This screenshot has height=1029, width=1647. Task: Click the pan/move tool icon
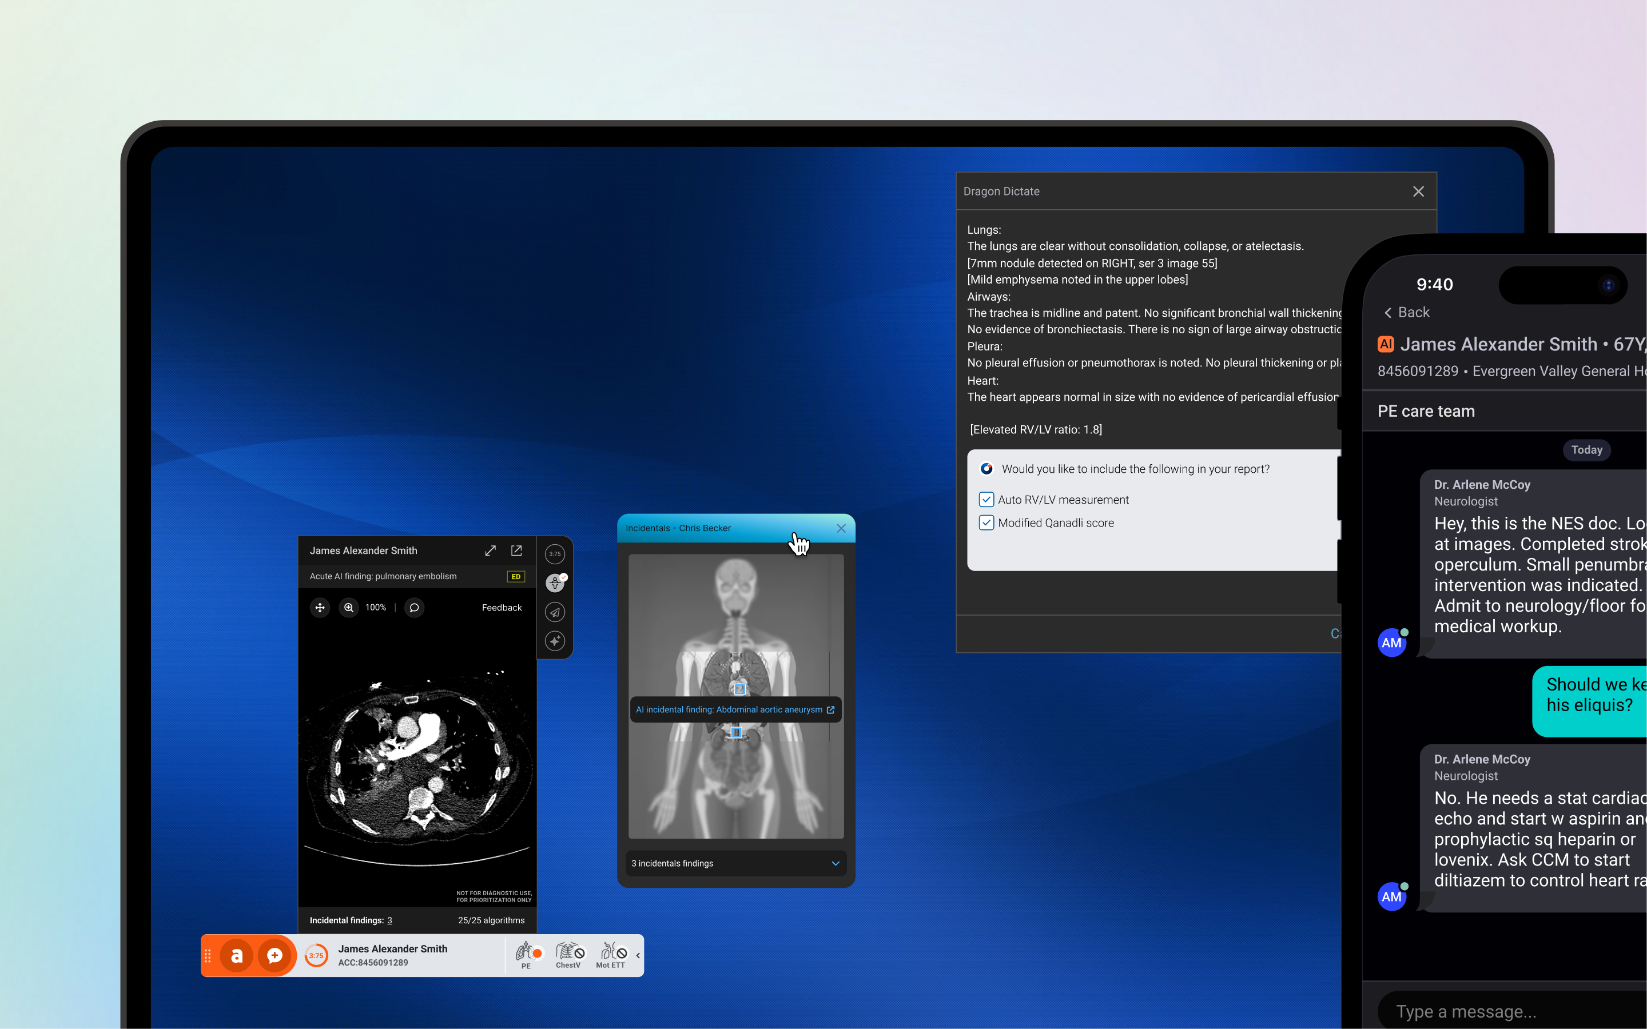pyautogui.click(x=320, y=607)
